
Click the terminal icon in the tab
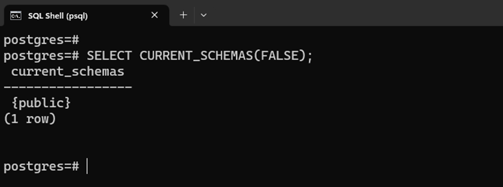pyautogui.click(x=15, y=15)
